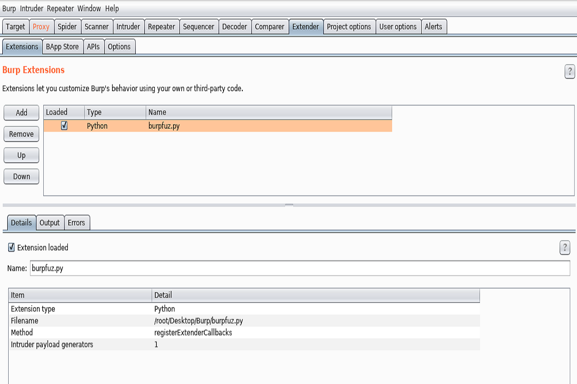The height and width of the screenshot is (384, 577).
Task: Open the Project options tab
Action: (349, 27)
